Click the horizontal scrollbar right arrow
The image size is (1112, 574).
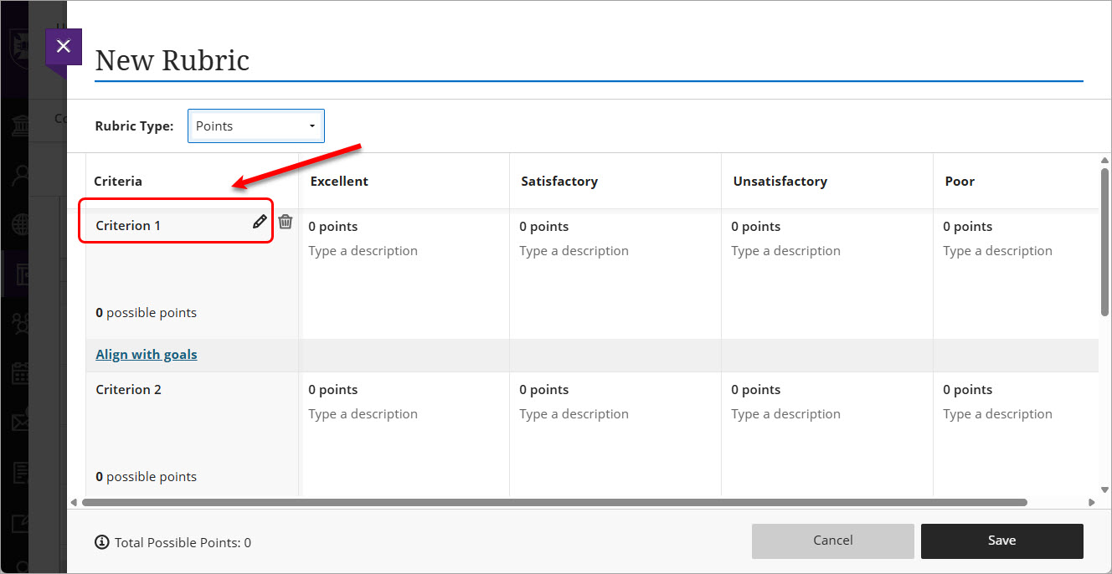click(x=1090, y=502)
